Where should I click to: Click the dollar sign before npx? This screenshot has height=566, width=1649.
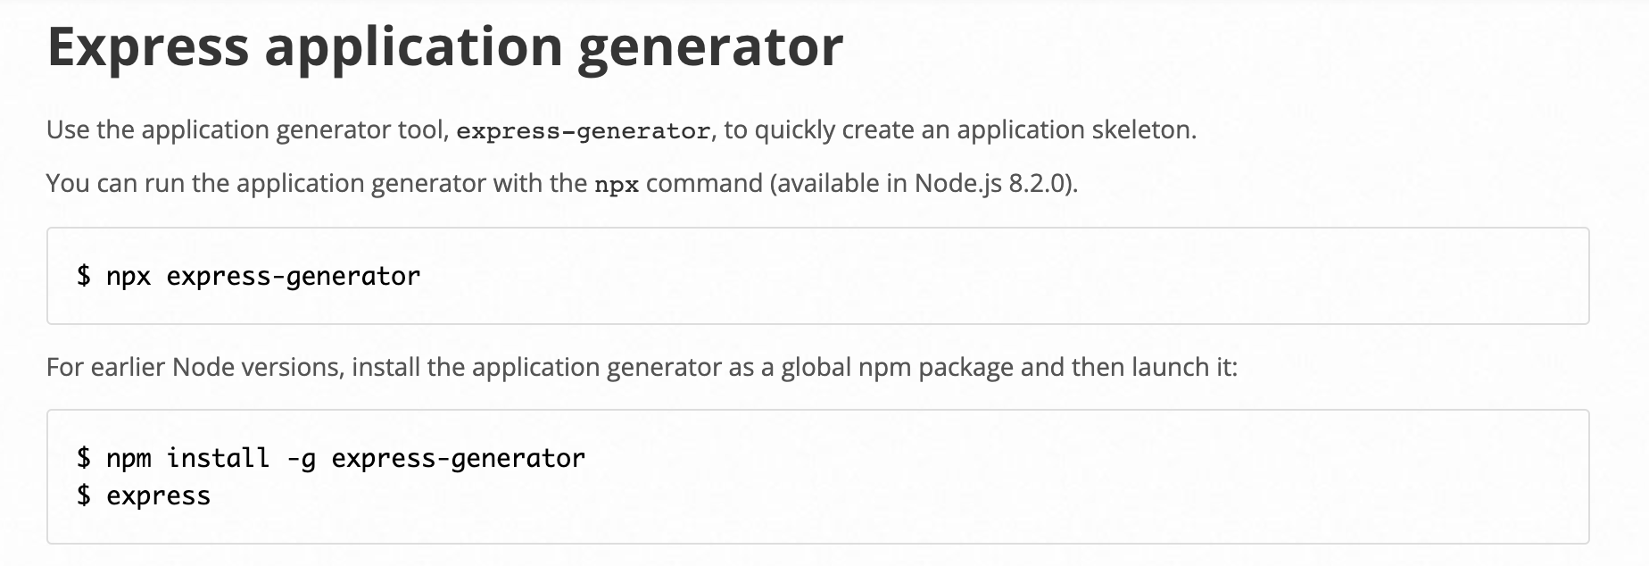click(x=84, y=277)
